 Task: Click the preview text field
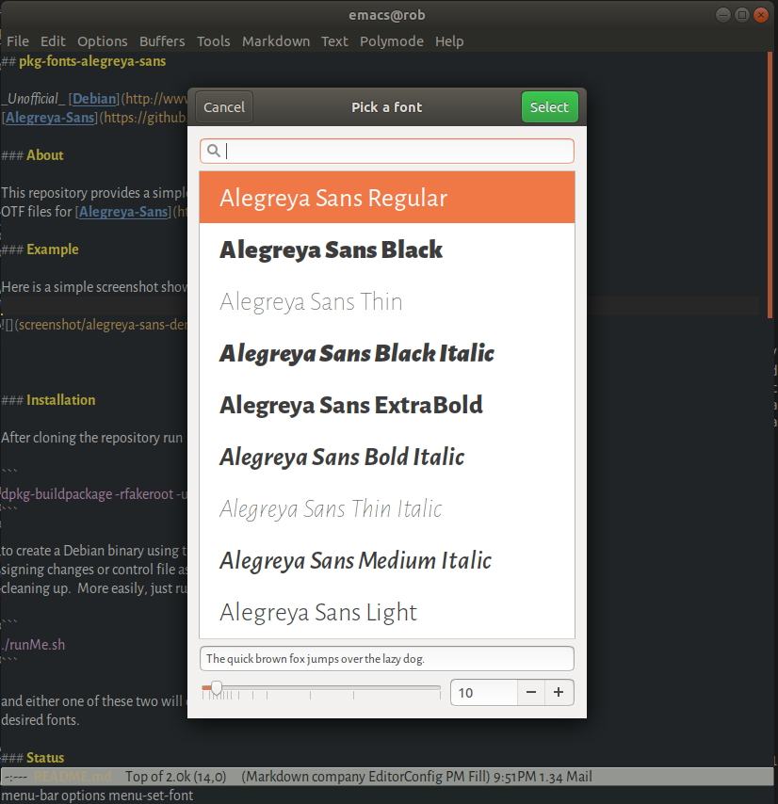[387, 658]
